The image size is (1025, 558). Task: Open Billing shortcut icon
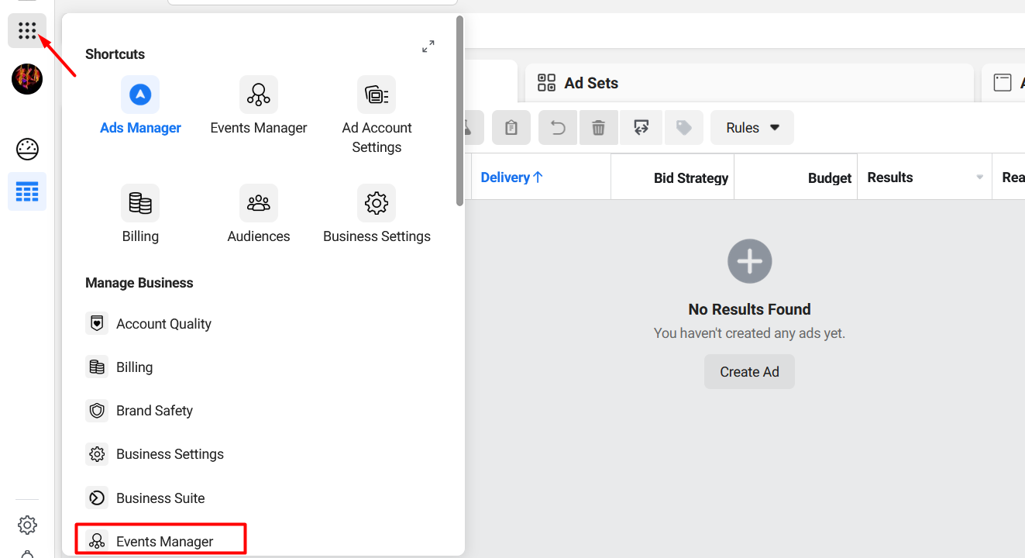[140, 203]
